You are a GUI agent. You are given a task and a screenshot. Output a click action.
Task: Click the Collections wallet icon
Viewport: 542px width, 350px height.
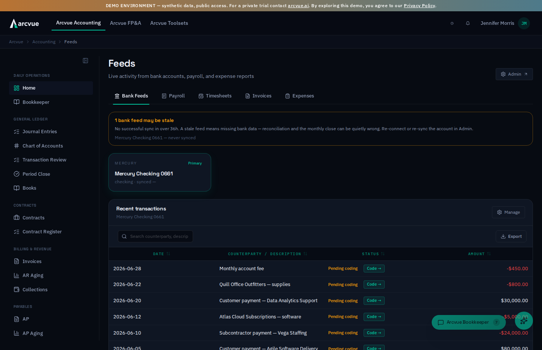point(17,289)
